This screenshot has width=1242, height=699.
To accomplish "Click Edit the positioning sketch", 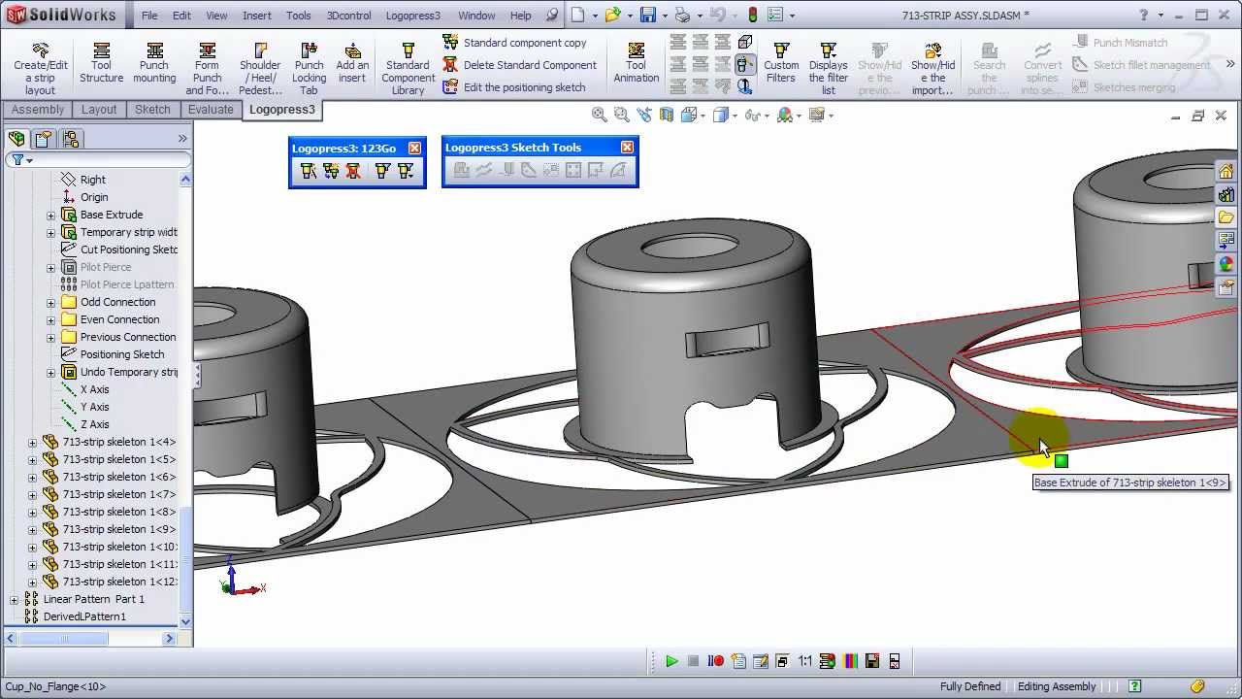I will point(524,86).
